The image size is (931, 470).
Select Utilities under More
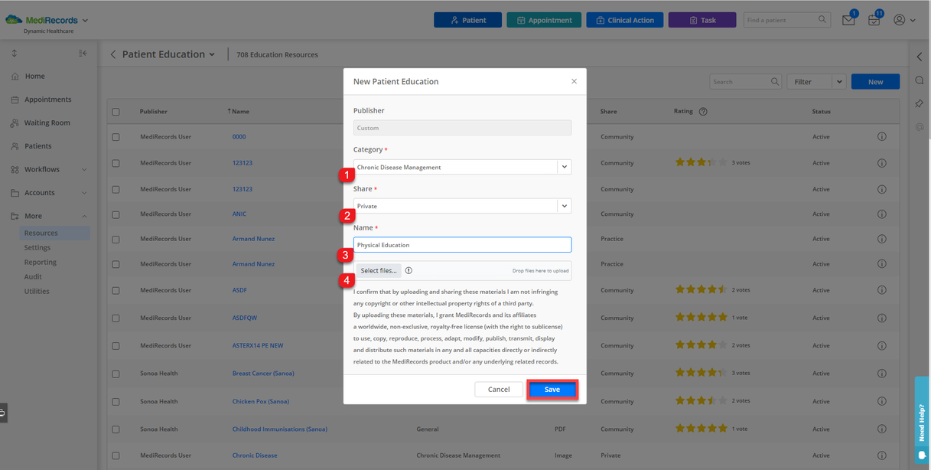(37, 291)
